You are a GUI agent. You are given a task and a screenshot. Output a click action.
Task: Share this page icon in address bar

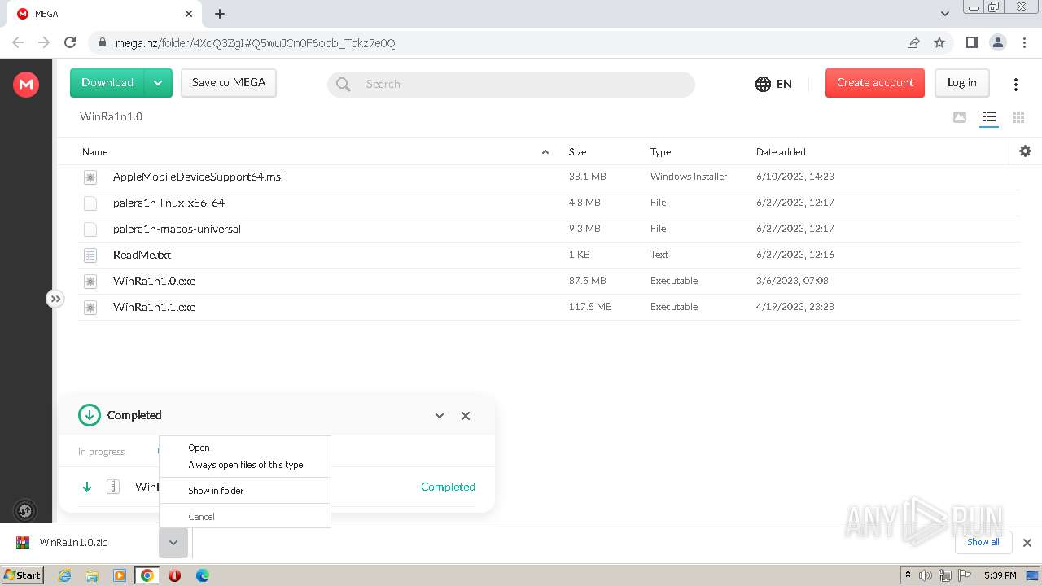913,42
